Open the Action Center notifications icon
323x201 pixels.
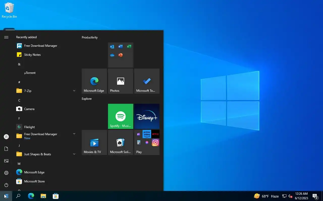click(x=315, y=196)
